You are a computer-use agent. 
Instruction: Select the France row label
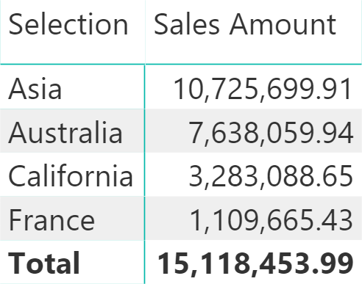(x=52, y=219)
